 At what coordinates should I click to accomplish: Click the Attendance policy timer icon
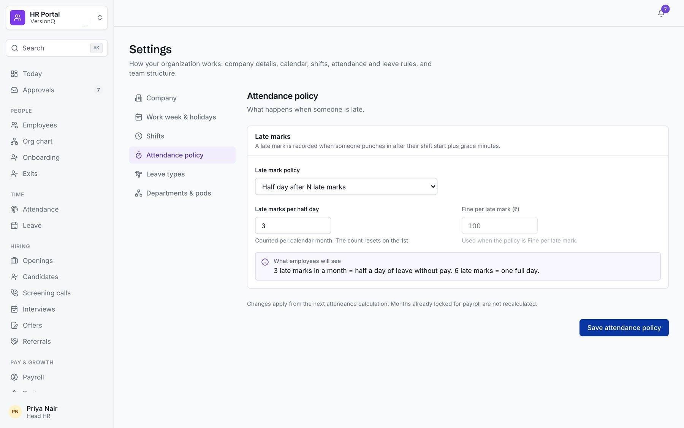coord(139,155)
